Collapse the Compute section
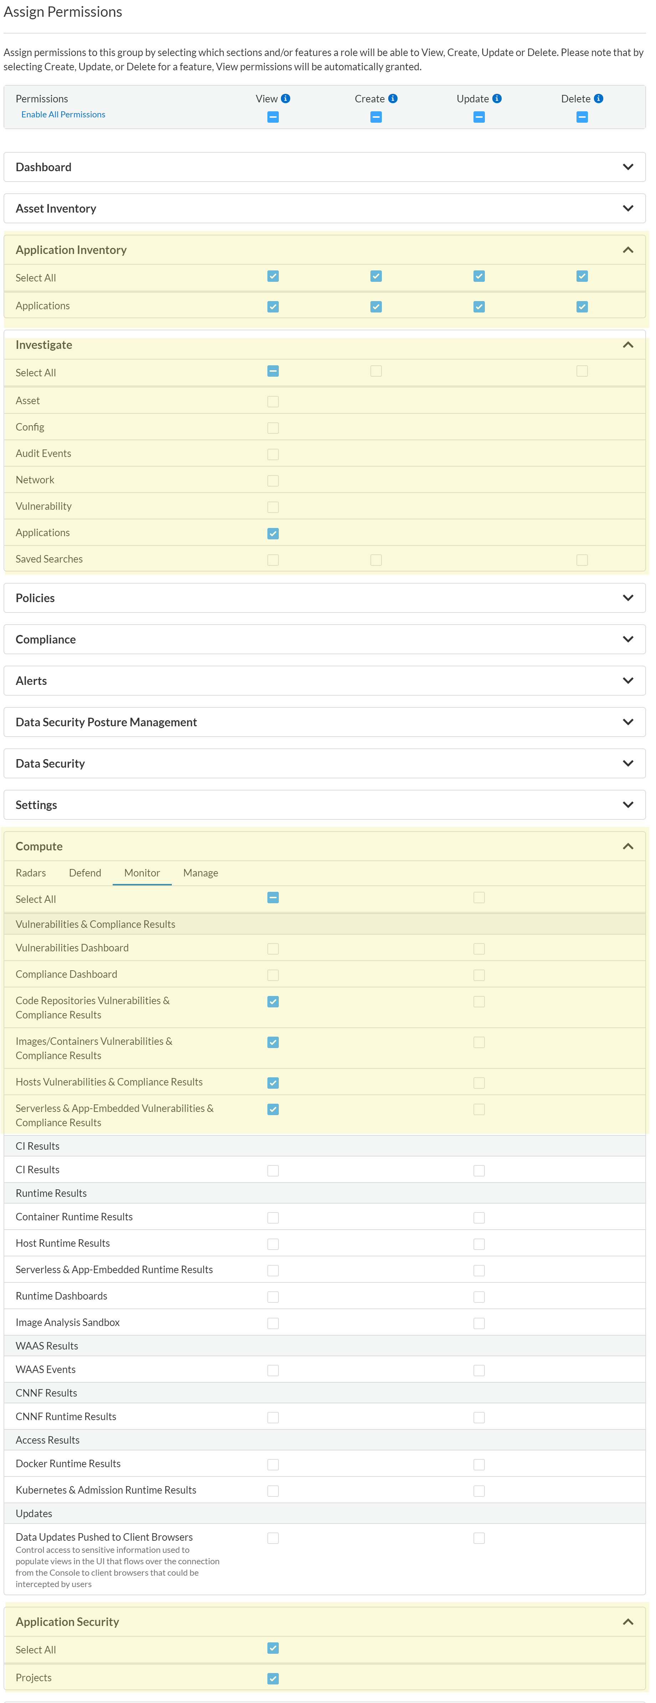656x1703 pixels. point(324,846)
